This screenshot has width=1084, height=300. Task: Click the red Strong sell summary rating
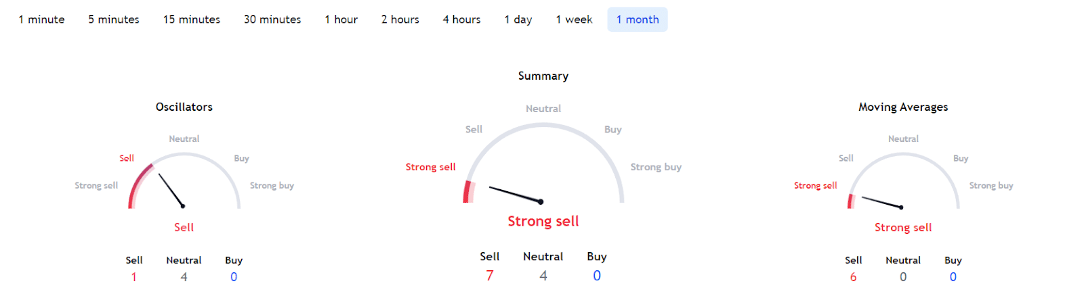(543, 221)
